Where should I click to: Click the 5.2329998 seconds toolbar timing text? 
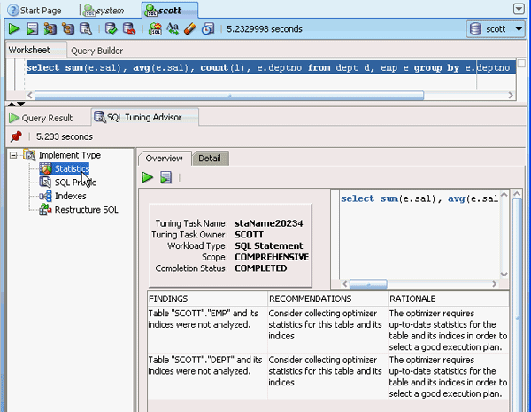(265, 29)
